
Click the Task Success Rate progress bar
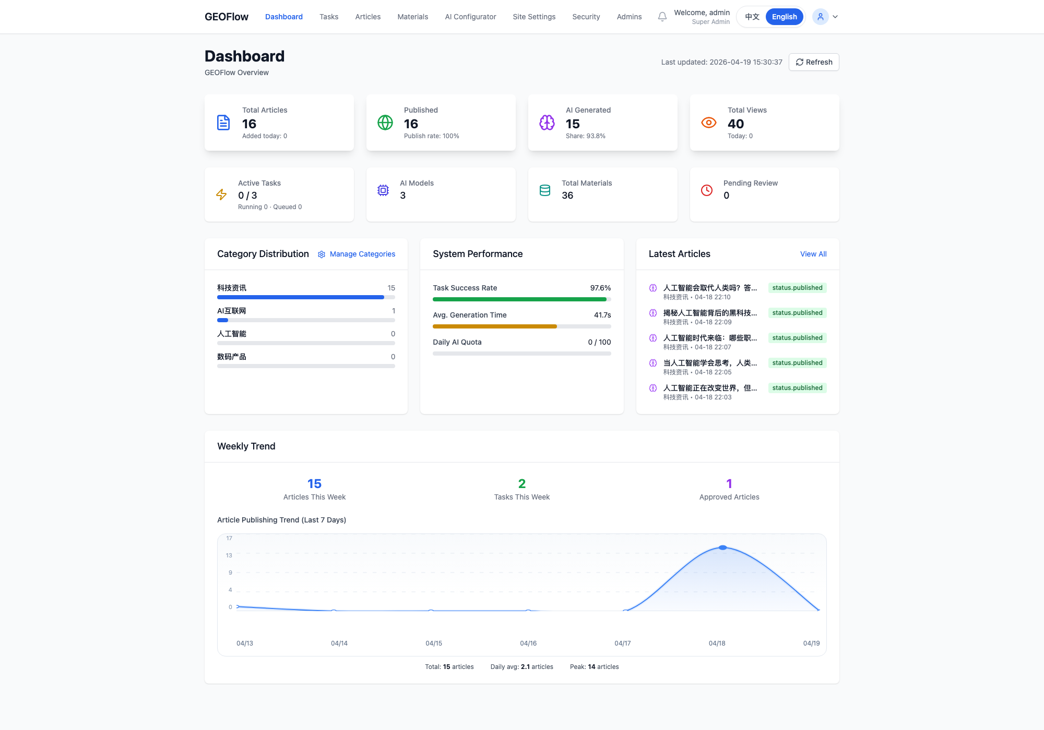[521, 299]
